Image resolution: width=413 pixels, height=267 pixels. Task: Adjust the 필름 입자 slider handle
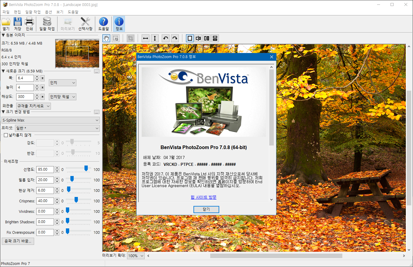click(x=72, y=179)
